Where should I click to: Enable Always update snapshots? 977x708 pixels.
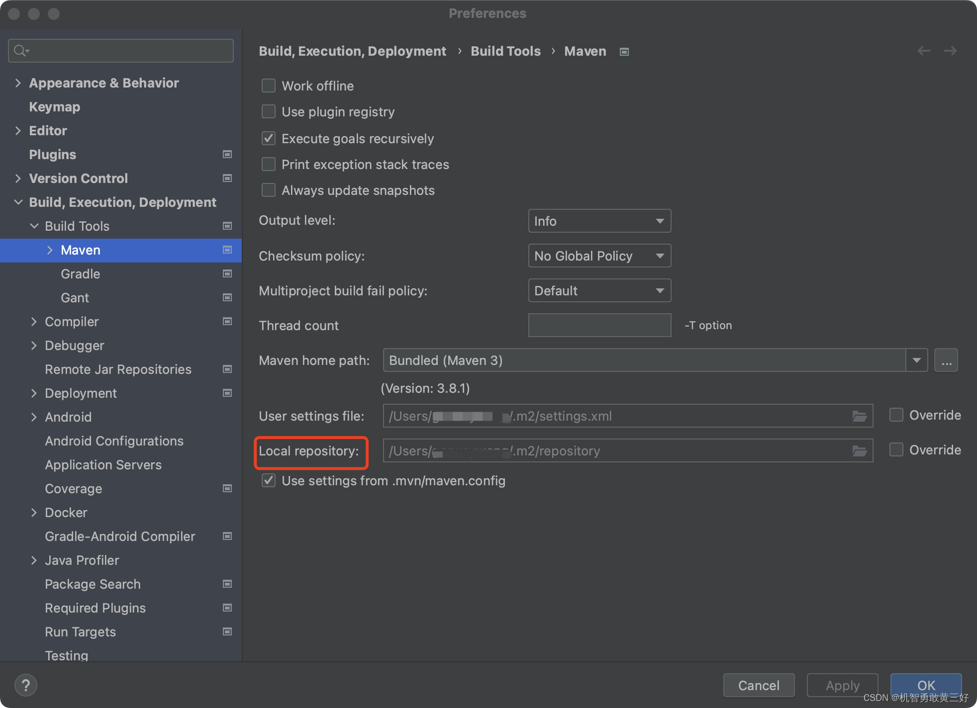click(x=268, y=190)
